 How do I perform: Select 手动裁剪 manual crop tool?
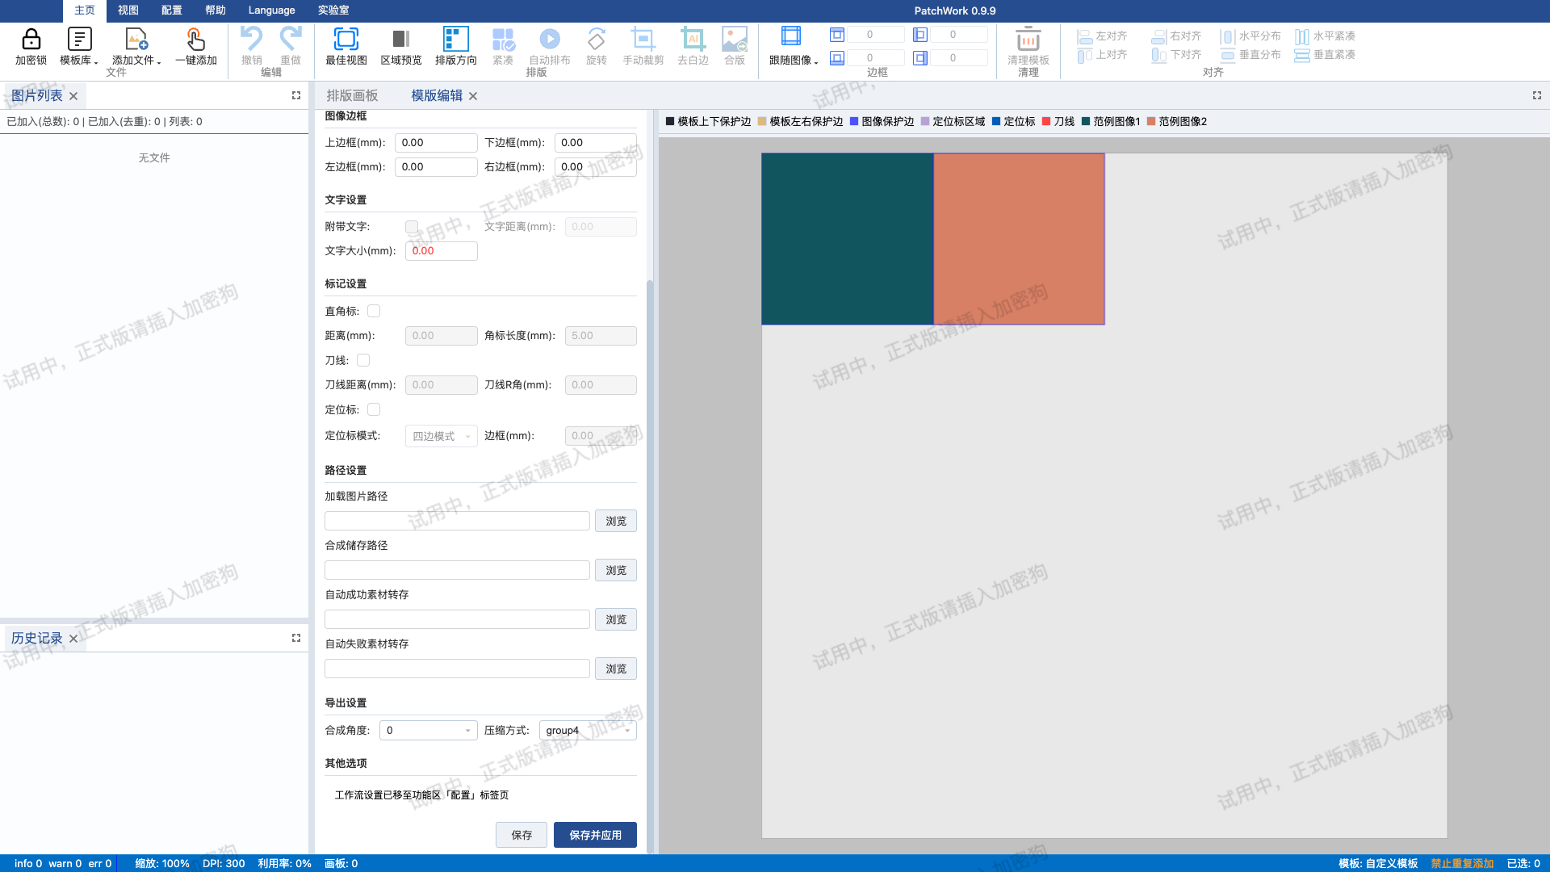643,46
